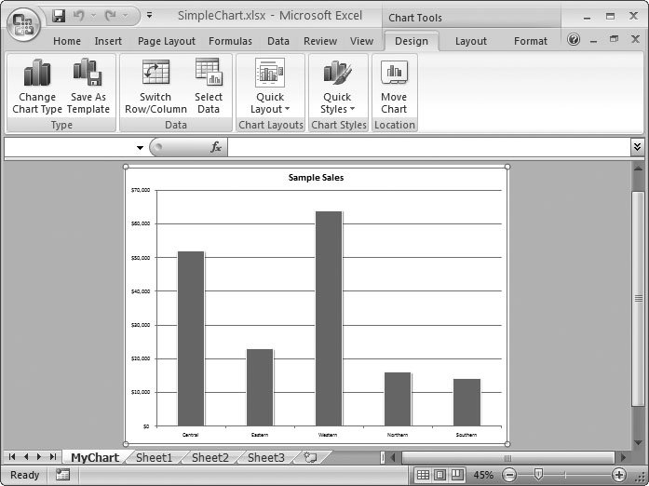Select the Central bar in the chart
This screenshot has width=649, height=486.
pyautogui.click(x=191, y=339)
